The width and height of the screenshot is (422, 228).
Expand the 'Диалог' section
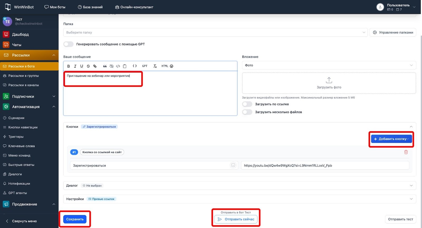[x=239, y=186]
